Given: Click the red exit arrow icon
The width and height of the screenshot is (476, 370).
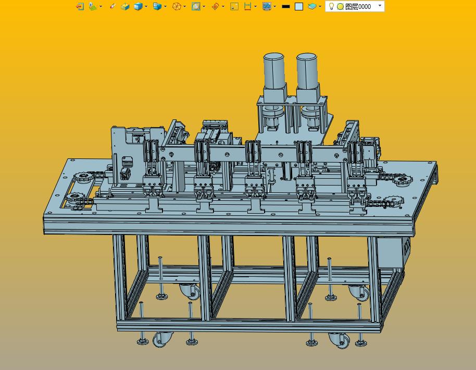Looking at the screenshot, I should point(80,6).
